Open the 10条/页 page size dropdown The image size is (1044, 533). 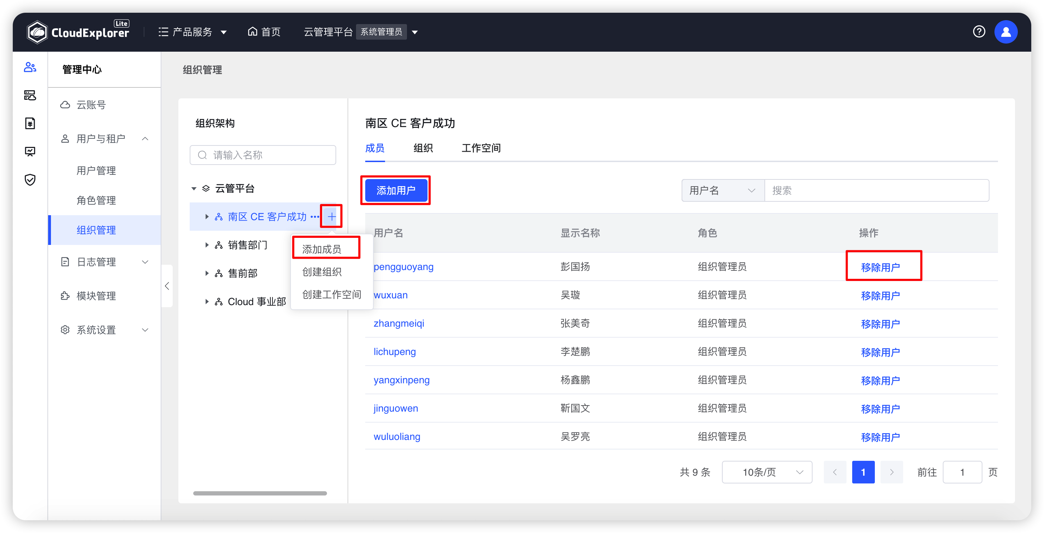pos(767,472)
